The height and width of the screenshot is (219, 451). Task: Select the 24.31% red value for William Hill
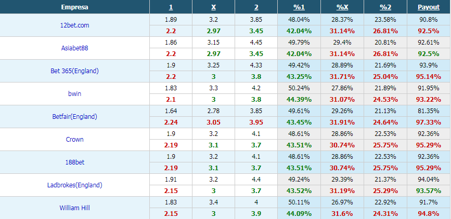click(x=385, y=213)
